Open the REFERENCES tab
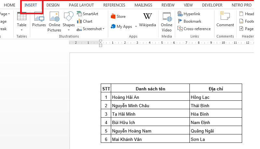 coord(114,5)
